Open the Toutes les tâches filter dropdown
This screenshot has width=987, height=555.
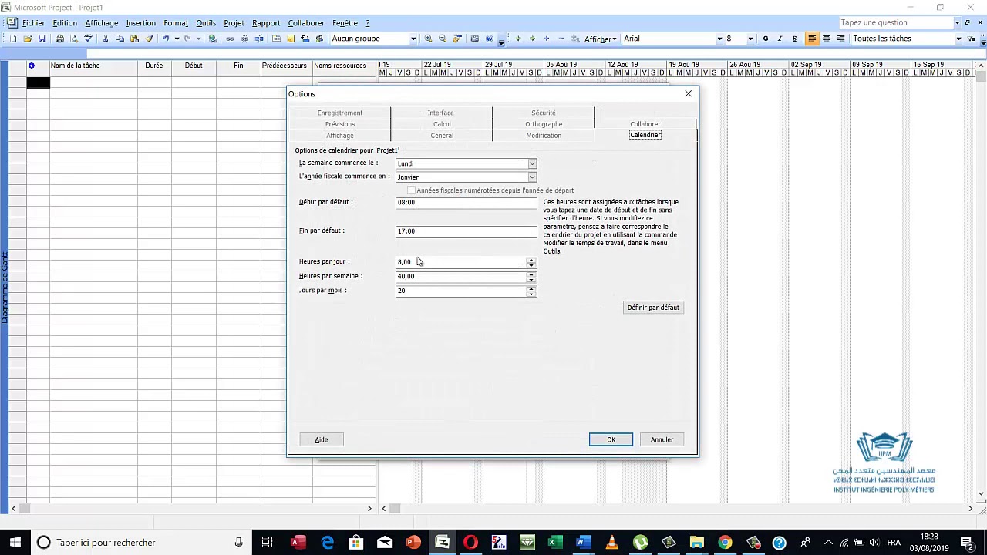point(958,39)
